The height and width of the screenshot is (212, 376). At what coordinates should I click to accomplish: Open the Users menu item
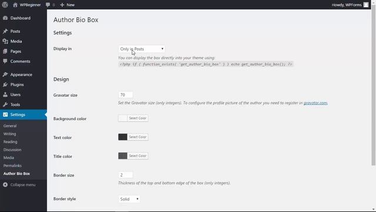23,94
